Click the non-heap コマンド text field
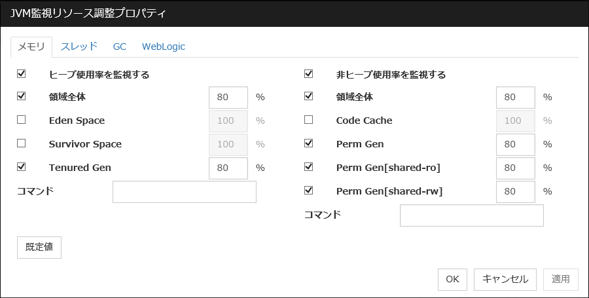The height and width of the screenshot is (298, 589). pos(471,215)
